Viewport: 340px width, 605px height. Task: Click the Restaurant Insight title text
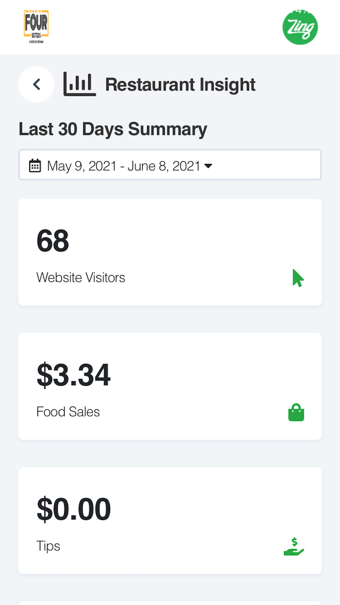pos(180,85)
